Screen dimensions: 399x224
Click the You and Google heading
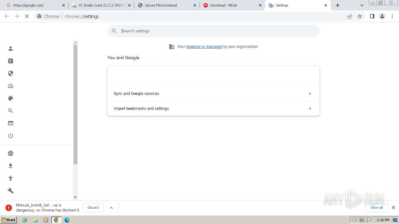click(123, 58)
